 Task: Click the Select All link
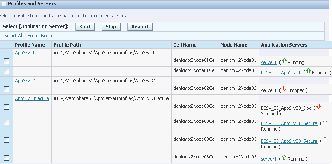click(x=14, y=36)
